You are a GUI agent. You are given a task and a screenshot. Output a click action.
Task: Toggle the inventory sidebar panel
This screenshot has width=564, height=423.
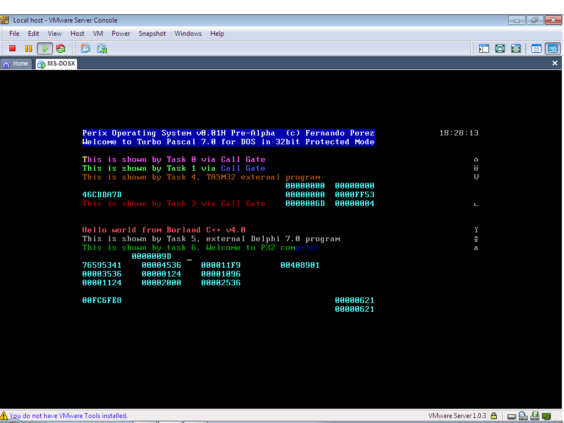click(x=484, y=48)
